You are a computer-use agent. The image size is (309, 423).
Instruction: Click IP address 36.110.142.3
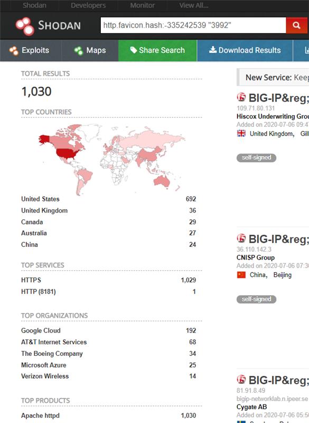click(254, 249)
